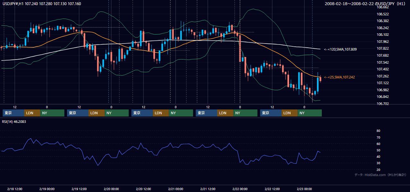Screen dimensions: 410x192
Task: Click the RSI level 60 label
Action: (378, 144)
